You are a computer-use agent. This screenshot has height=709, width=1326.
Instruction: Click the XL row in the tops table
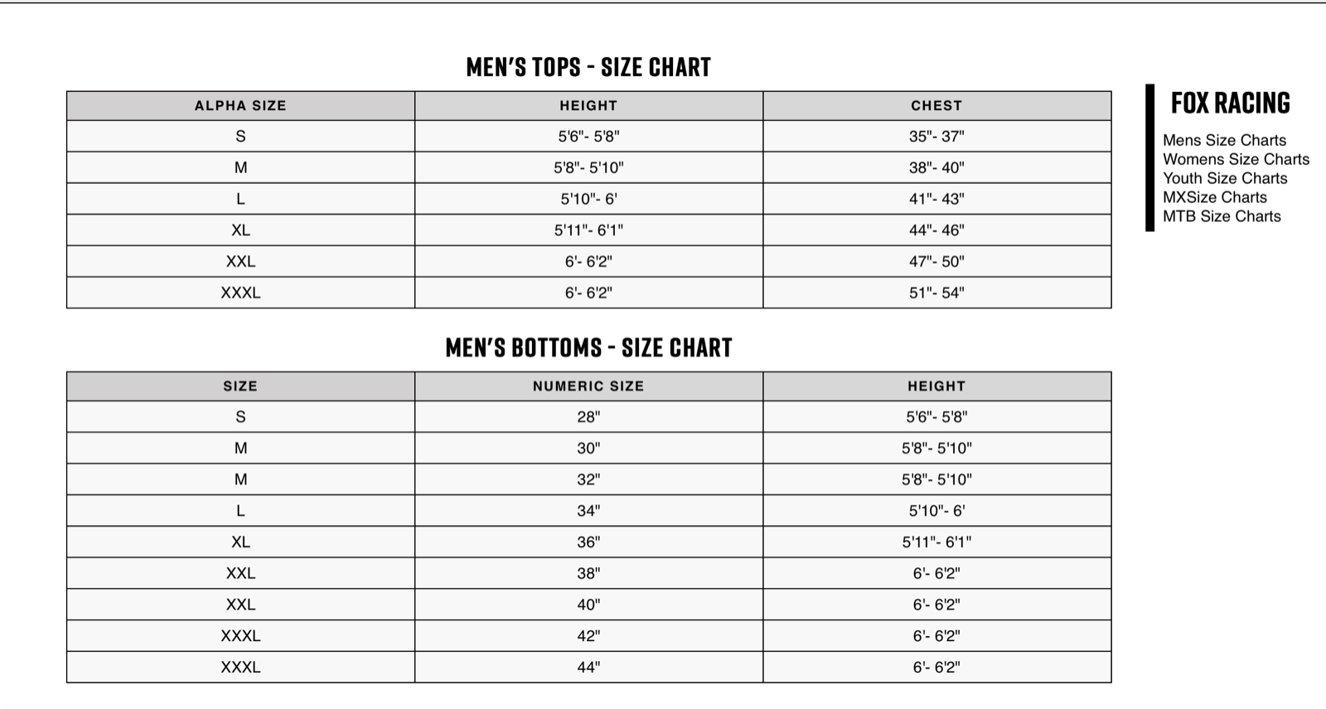588,230
